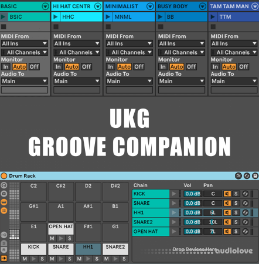Image resolution: width=259 pixels, height=264 pixels.
Task: Mute the KICK pad with M
Action: point(25,259)
